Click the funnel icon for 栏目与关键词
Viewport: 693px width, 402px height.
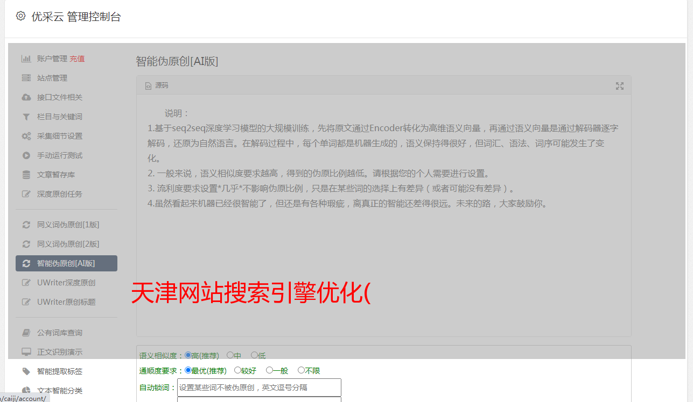(26, 117)
